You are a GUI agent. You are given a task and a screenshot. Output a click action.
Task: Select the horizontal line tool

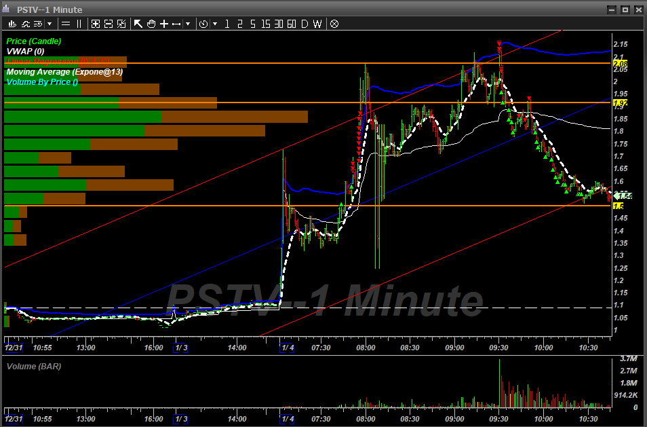tap(66, 24)
